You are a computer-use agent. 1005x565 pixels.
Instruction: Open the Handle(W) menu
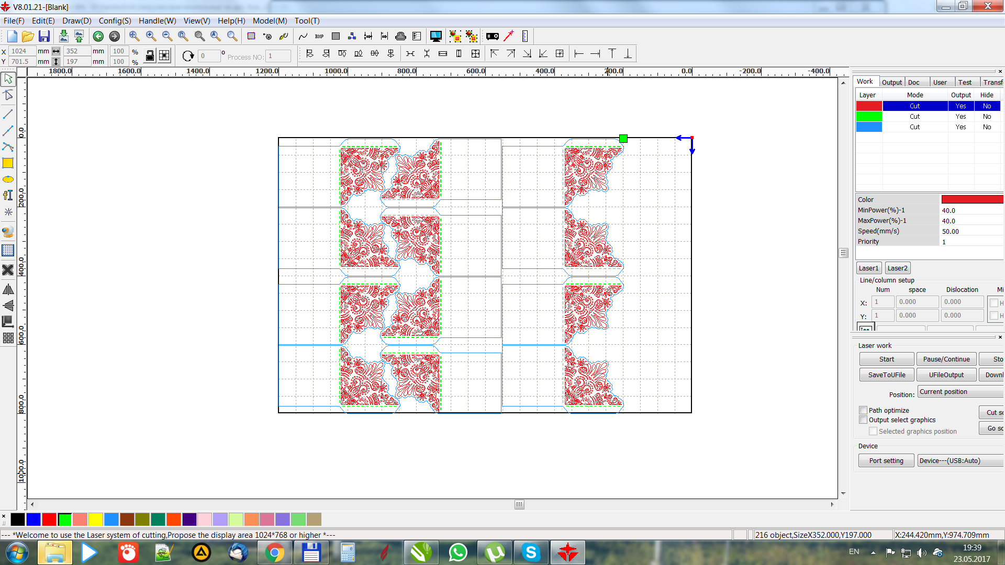[157, 21]
